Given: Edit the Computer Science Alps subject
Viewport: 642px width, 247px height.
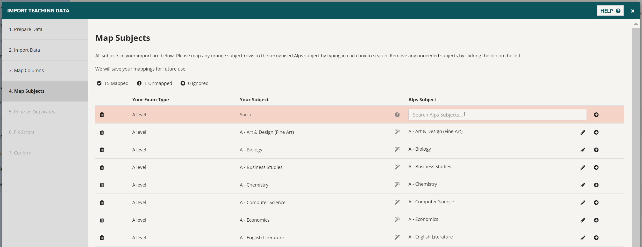Looking at the screenshot, I should (x=583, y=203).
